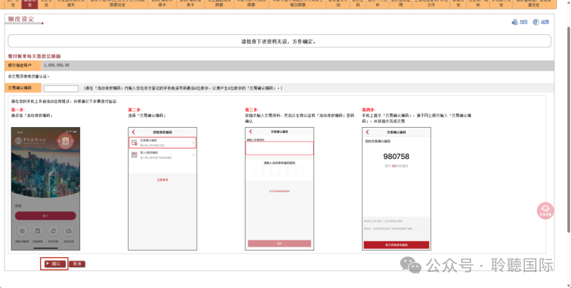The width and height of the screenshot is (571, 288).
Task: Open the pink online customer service bubble
Action: (x=545, y=210)
